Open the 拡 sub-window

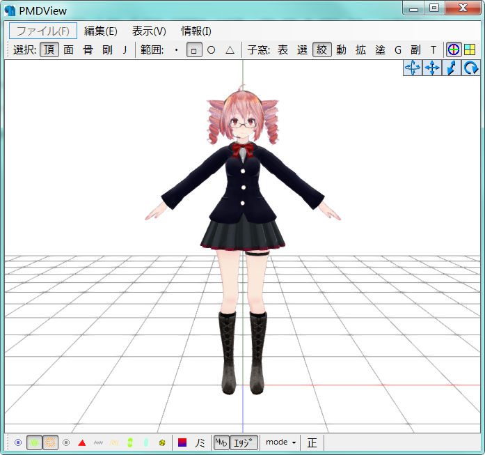(360, 50)
